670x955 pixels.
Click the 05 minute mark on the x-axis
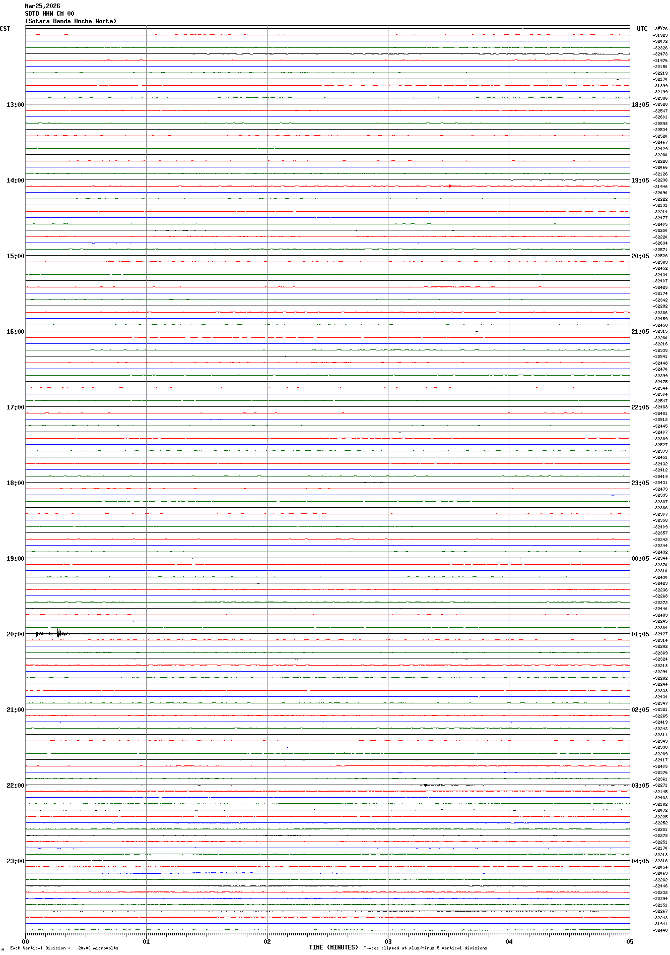[x=629, y=941]
